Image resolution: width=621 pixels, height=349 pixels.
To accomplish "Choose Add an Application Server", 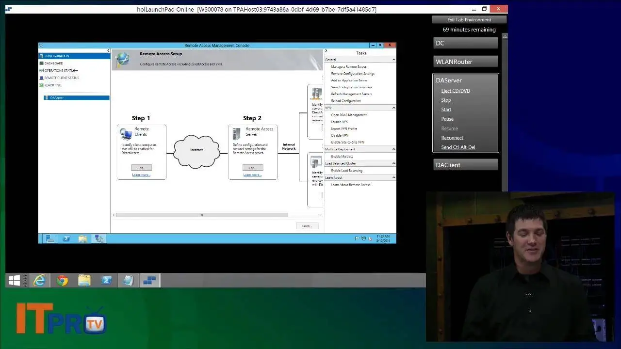I will pyautogui.click(x=349, y=80).
